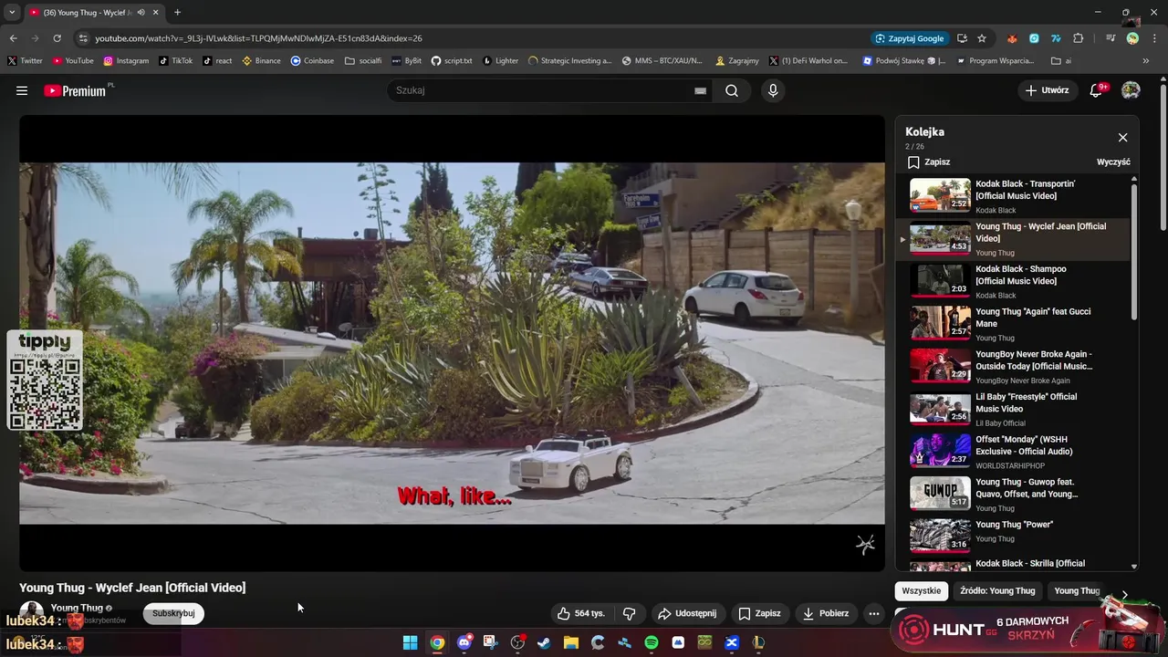
Task: Open the Coinbase bookmark
Action: point(312,61)
